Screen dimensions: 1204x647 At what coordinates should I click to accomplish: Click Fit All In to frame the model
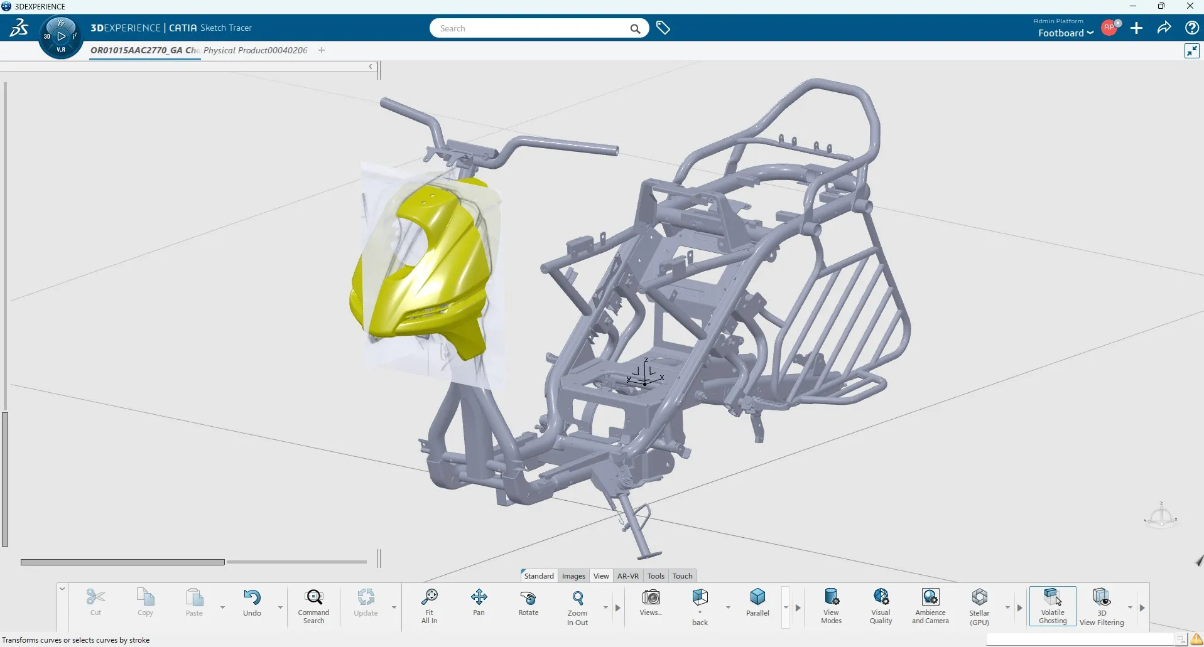pos(429,604)
